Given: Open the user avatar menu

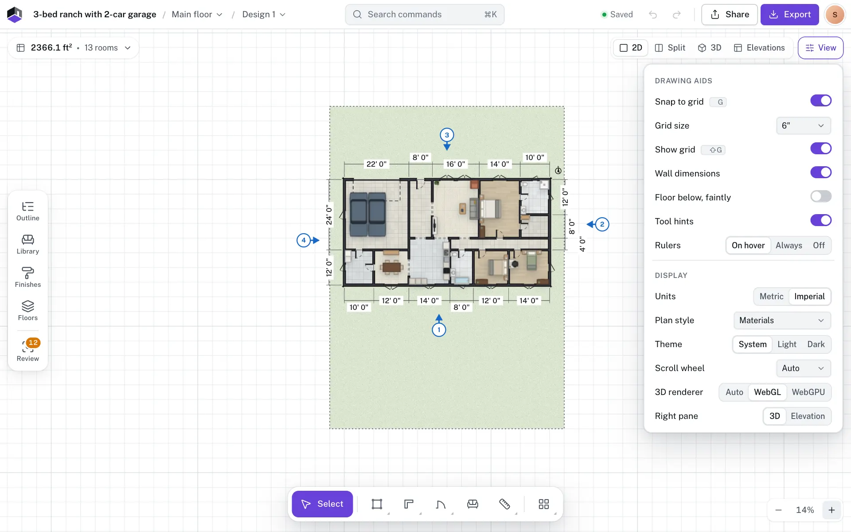Looking at the screenshot, I should point(835,15).
